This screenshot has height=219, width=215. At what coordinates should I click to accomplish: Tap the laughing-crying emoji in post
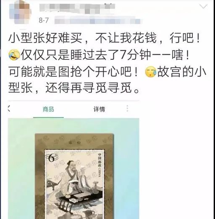(x=14, y=55)
